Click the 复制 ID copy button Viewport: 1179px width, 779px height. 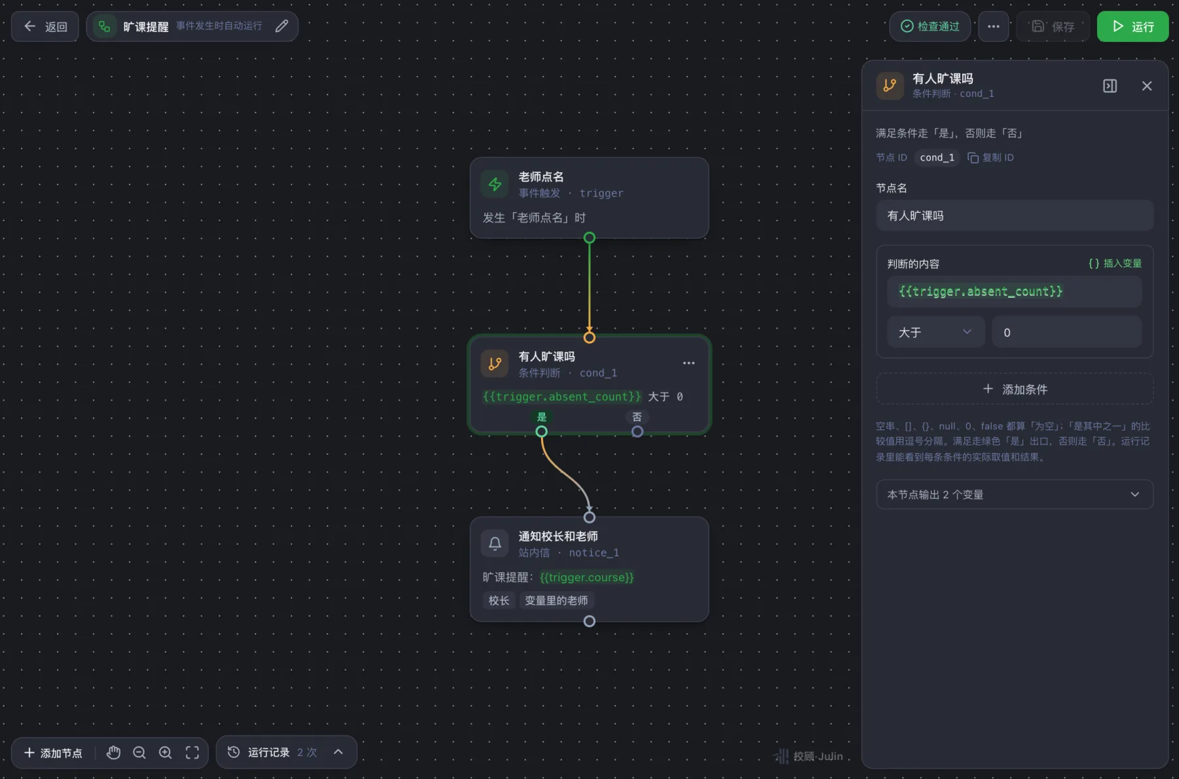pyautogui.click(x=990, y=158)
